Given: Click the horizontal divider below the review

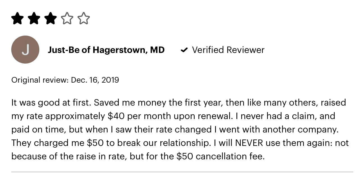Looking at the screenshot, I should [182, 172].
